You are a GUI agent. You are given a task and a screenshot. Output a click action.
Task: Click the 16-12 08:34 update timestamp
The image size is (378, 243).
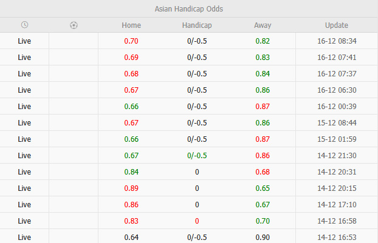click(337, 41)
